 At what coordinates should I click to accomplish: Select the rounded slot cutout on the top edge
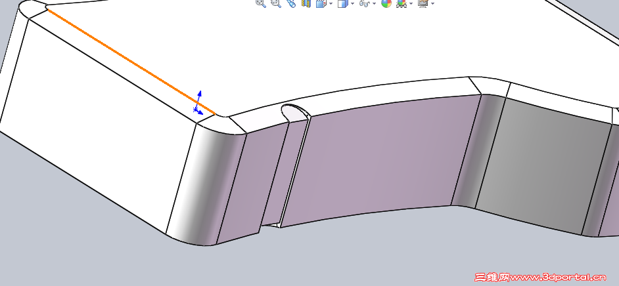(294, 112)
